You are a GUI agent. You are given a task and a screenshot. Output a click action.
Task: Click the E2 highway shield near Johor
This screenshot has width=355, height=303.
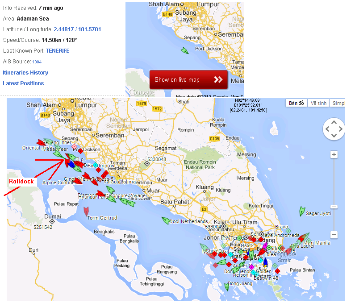(204, 209)
